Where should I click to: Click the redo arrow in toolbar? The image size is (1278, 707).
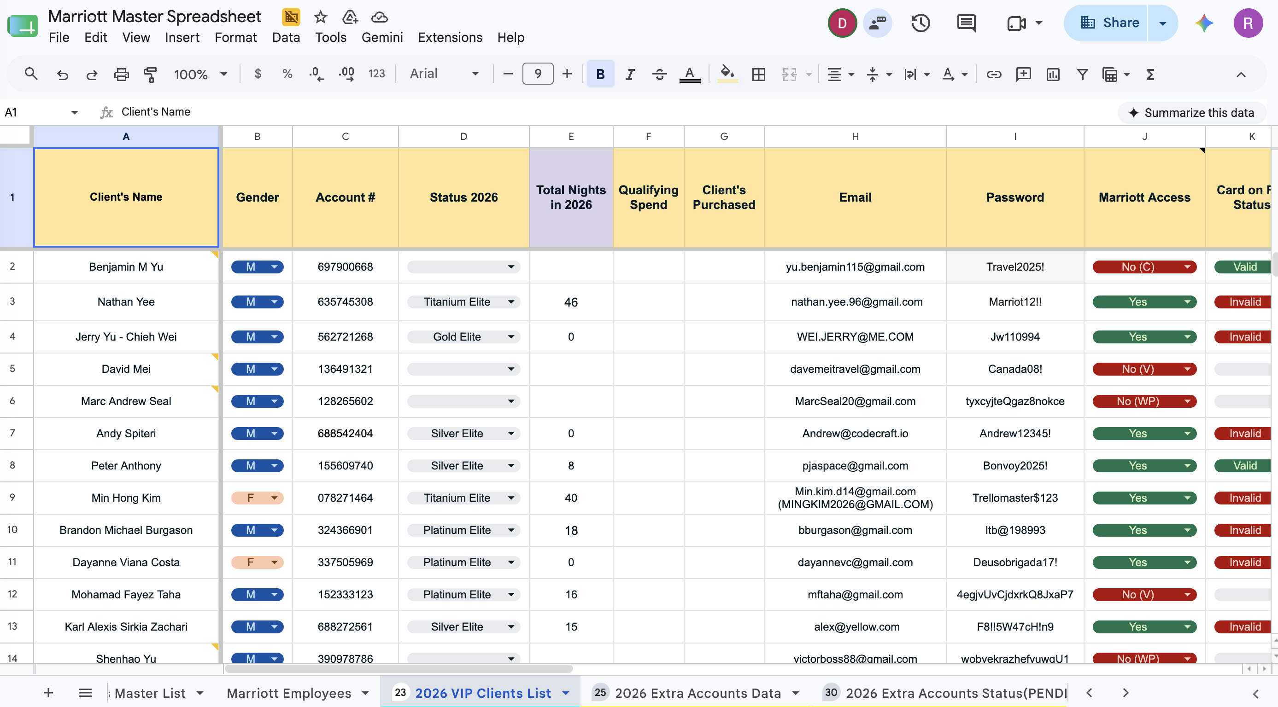tap(92, 75)
